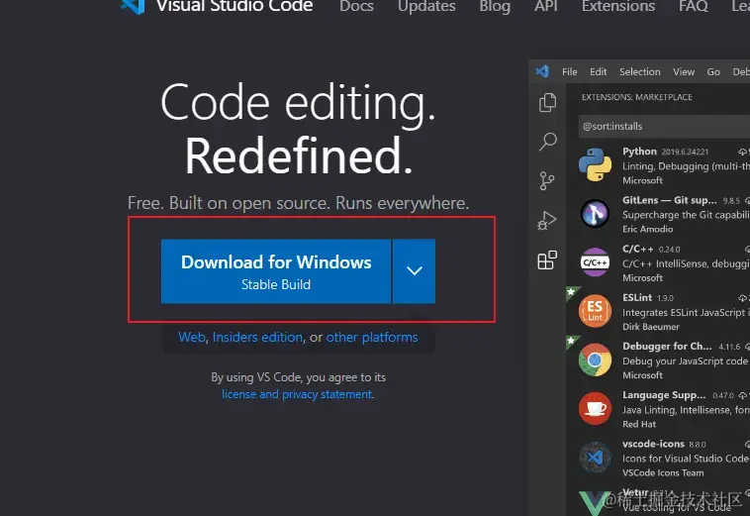
Task: Select the Language Support Java coffee icon
Action: point(595,408)
